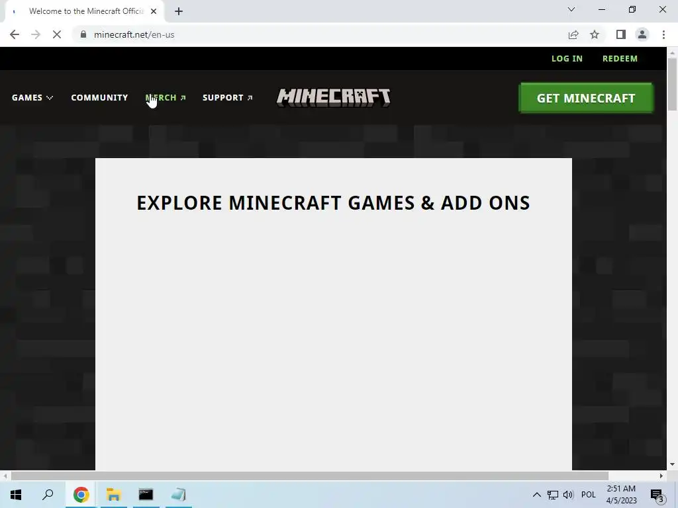Click the GET MINECRAFT button
Viewport: 678px width, 508px height.
click(x=586, y=98)
